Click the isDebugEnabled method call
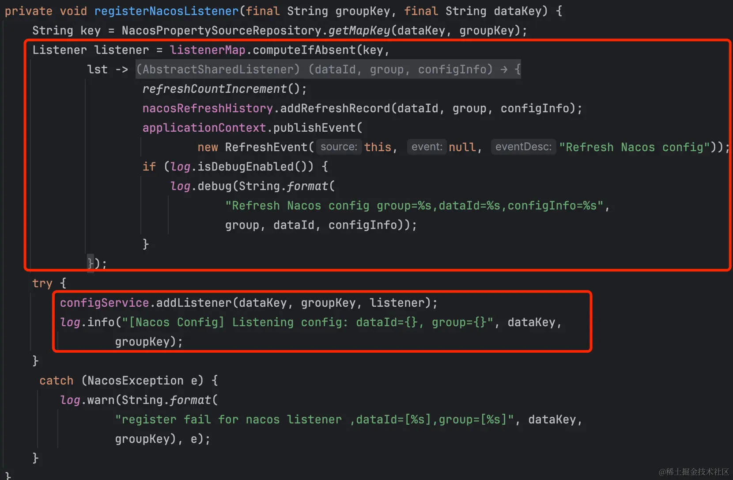This screenshot has height=480, width=733. [246, 167]
